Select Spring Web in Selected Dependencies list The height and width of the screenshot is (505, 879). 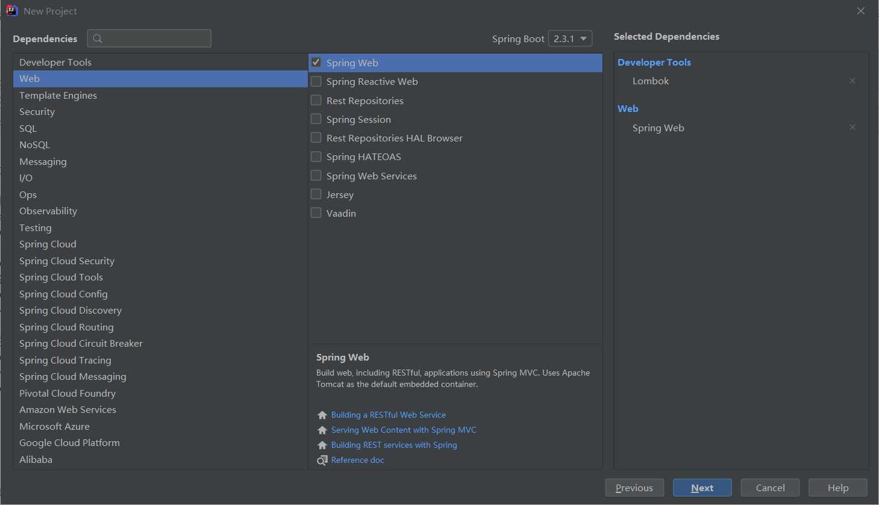658,128
